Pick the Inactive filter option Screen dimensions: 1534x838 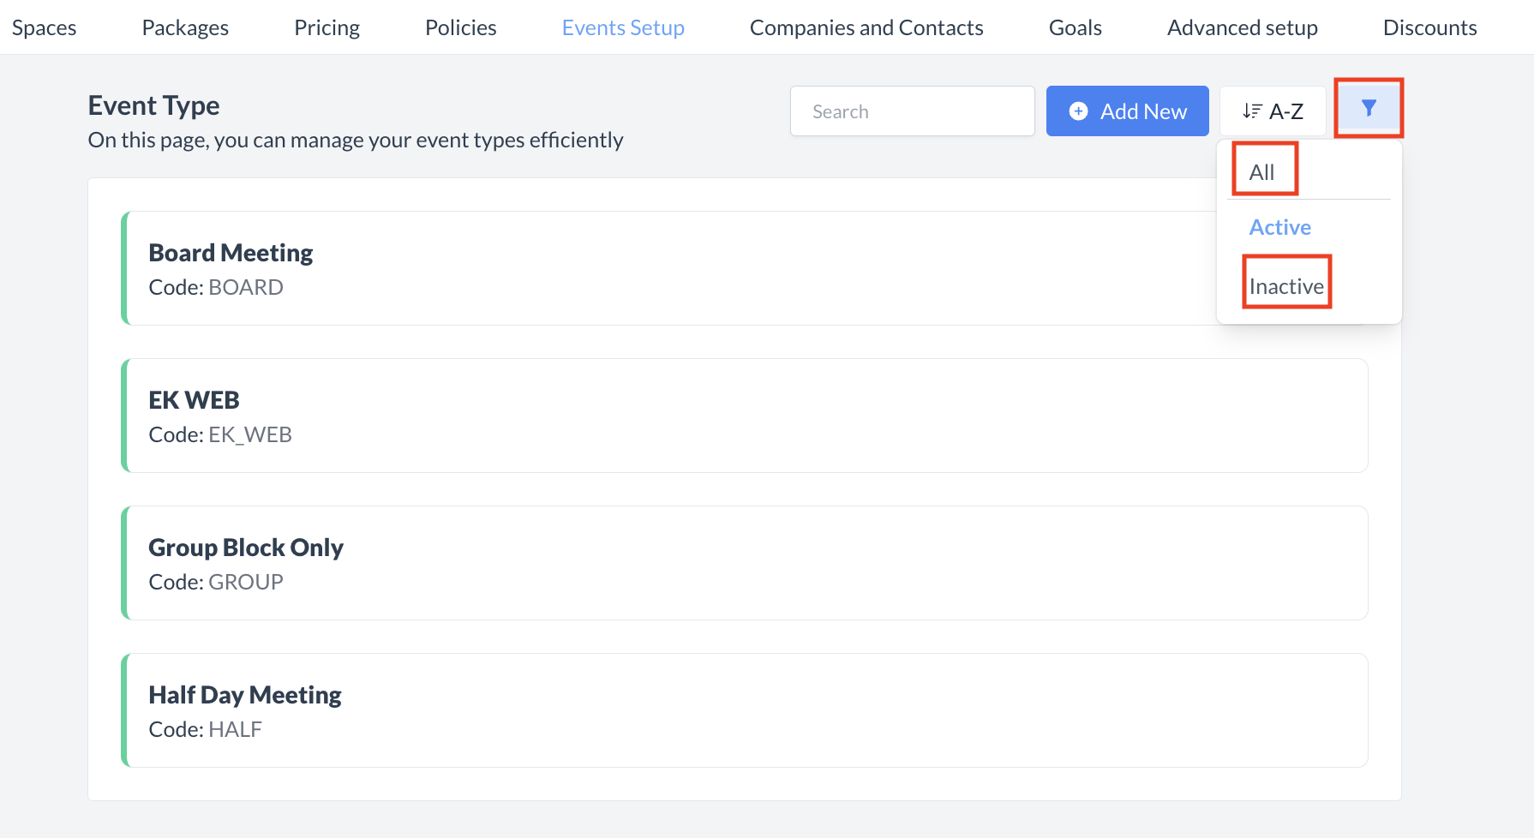coord(1285,286)
